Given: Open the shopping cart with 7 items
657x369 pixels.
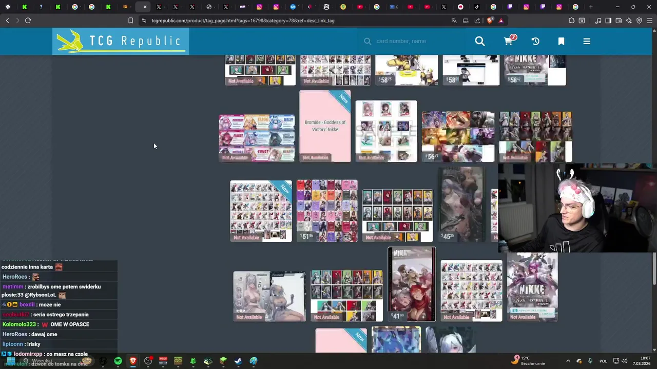Looking at the screenshot, I should point(509,40).
